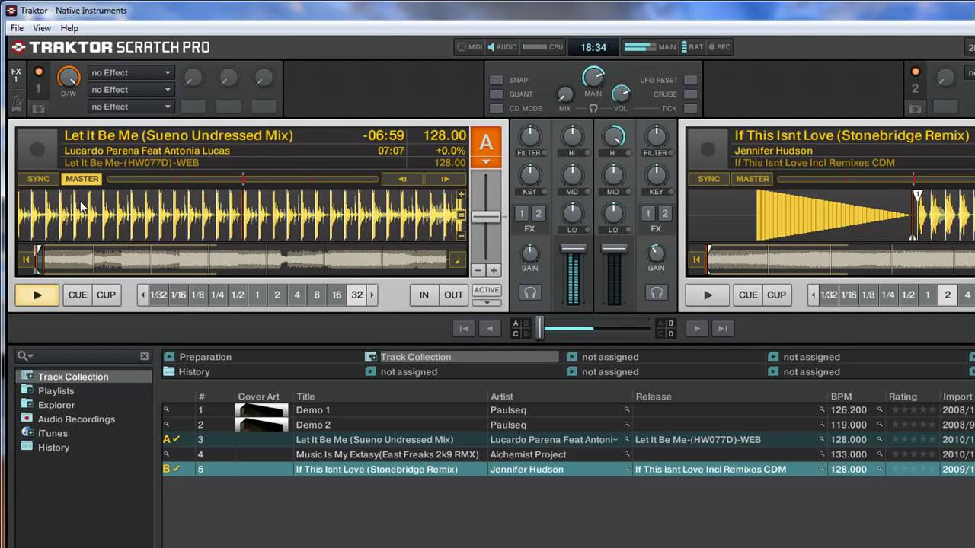Click the MIDI indicator in the header
The image size is (975, 548).
[x=469, y=47]
